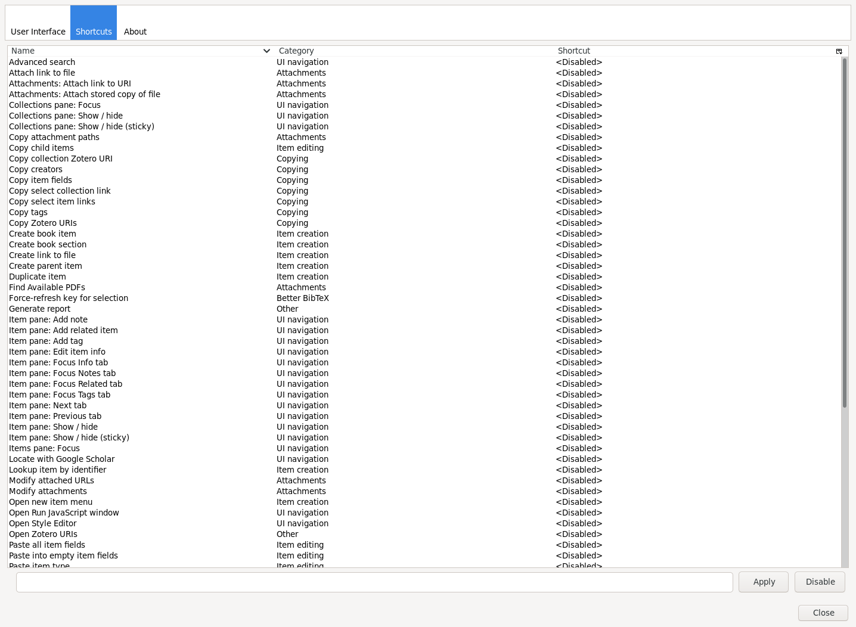The width and height of the screenshot is (856, 627).
Task: Select Item pane: Previous tab row
Action: pos(424,416)
